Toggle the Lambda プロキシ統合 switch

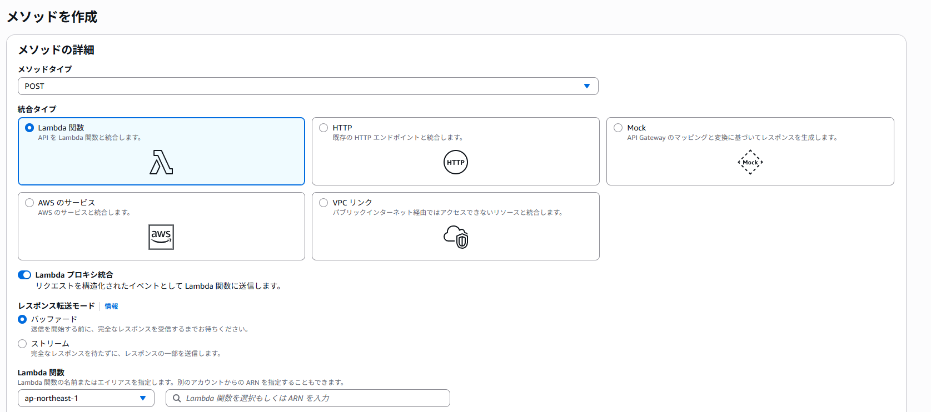point(24,275)
